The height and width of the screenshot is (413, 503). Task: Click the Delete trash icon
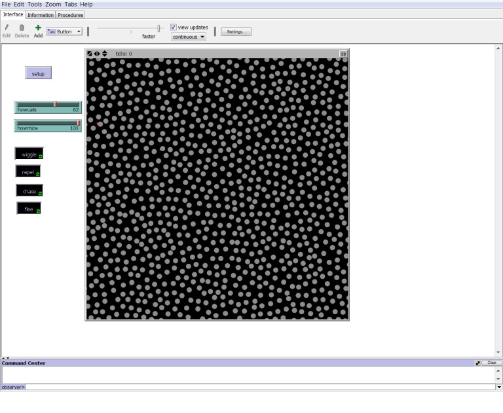pos(22,27)
